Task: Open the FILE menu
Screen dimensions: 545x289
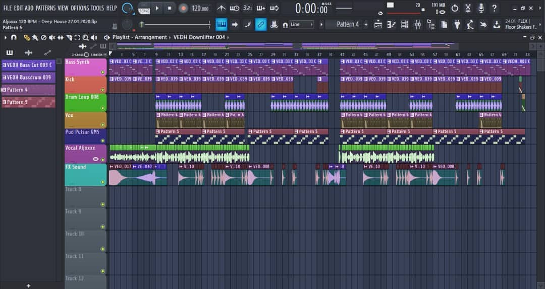Action: [x=7, y=8]
